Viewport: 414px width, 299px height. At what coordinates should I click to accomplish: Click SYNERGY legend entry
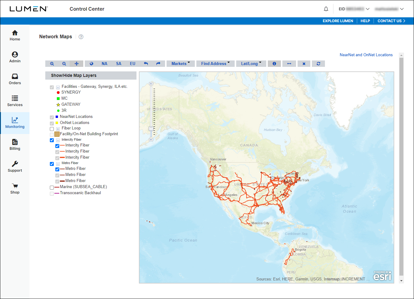[69, 92]
